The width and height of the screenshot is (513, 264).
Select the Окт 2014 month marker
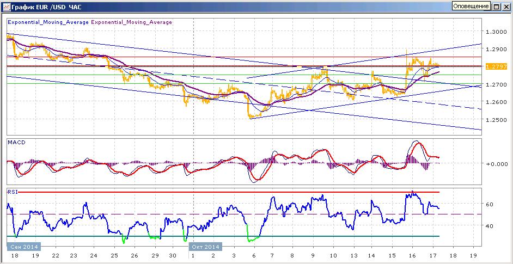206,247
